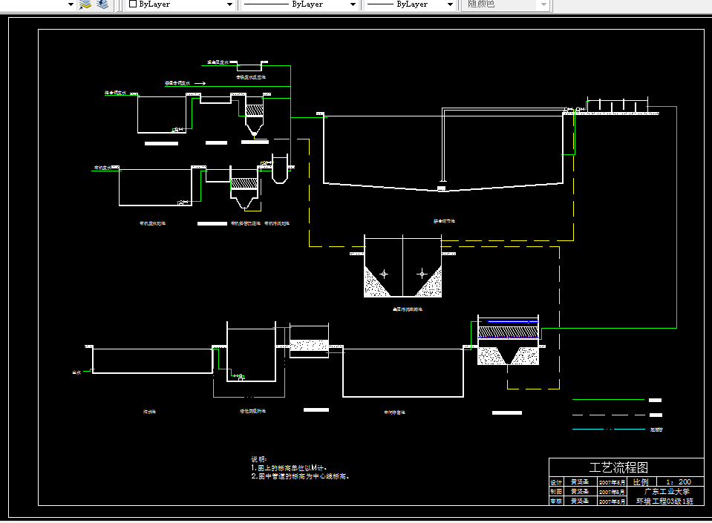Screen dimensions: 712x523
Task: Open the 随颜色 plot style dropdown
Action: pyautogui.click(x=543, y=4)
